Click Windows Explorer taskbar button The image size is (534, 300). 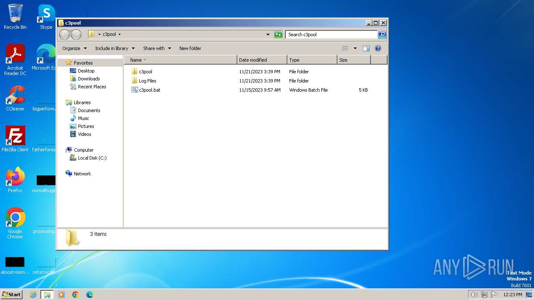(x=47, y=295)
